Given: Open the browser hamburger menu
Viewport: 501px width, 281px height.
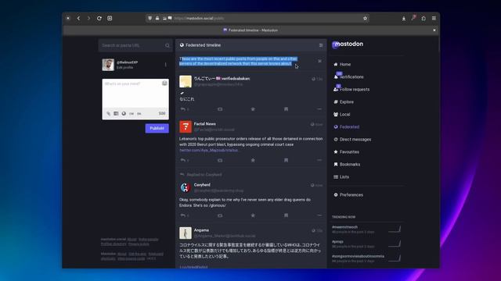Looking at the screenshot, I should click(x=434, y=19).
